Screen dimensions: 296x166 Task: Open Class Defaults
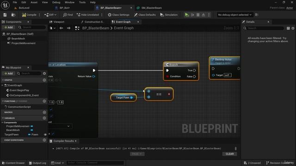click(145, 15)
